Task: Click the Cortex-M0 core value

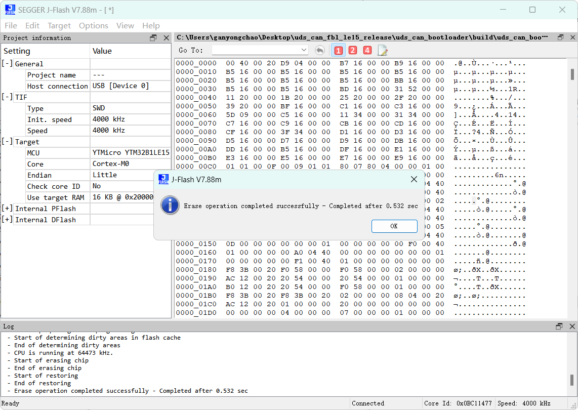Action: (x=110, y=163)
